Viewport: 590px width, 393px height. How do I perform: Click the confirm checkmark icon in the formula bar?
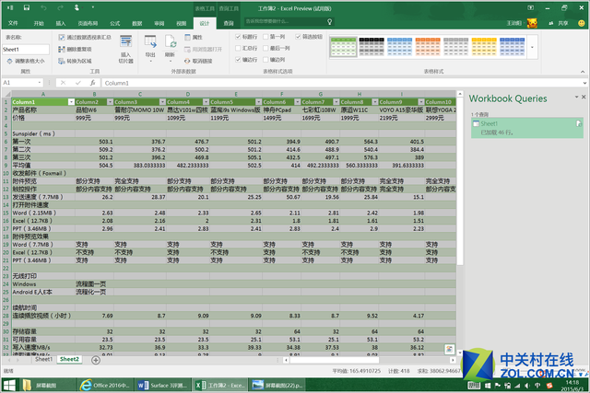77,83
